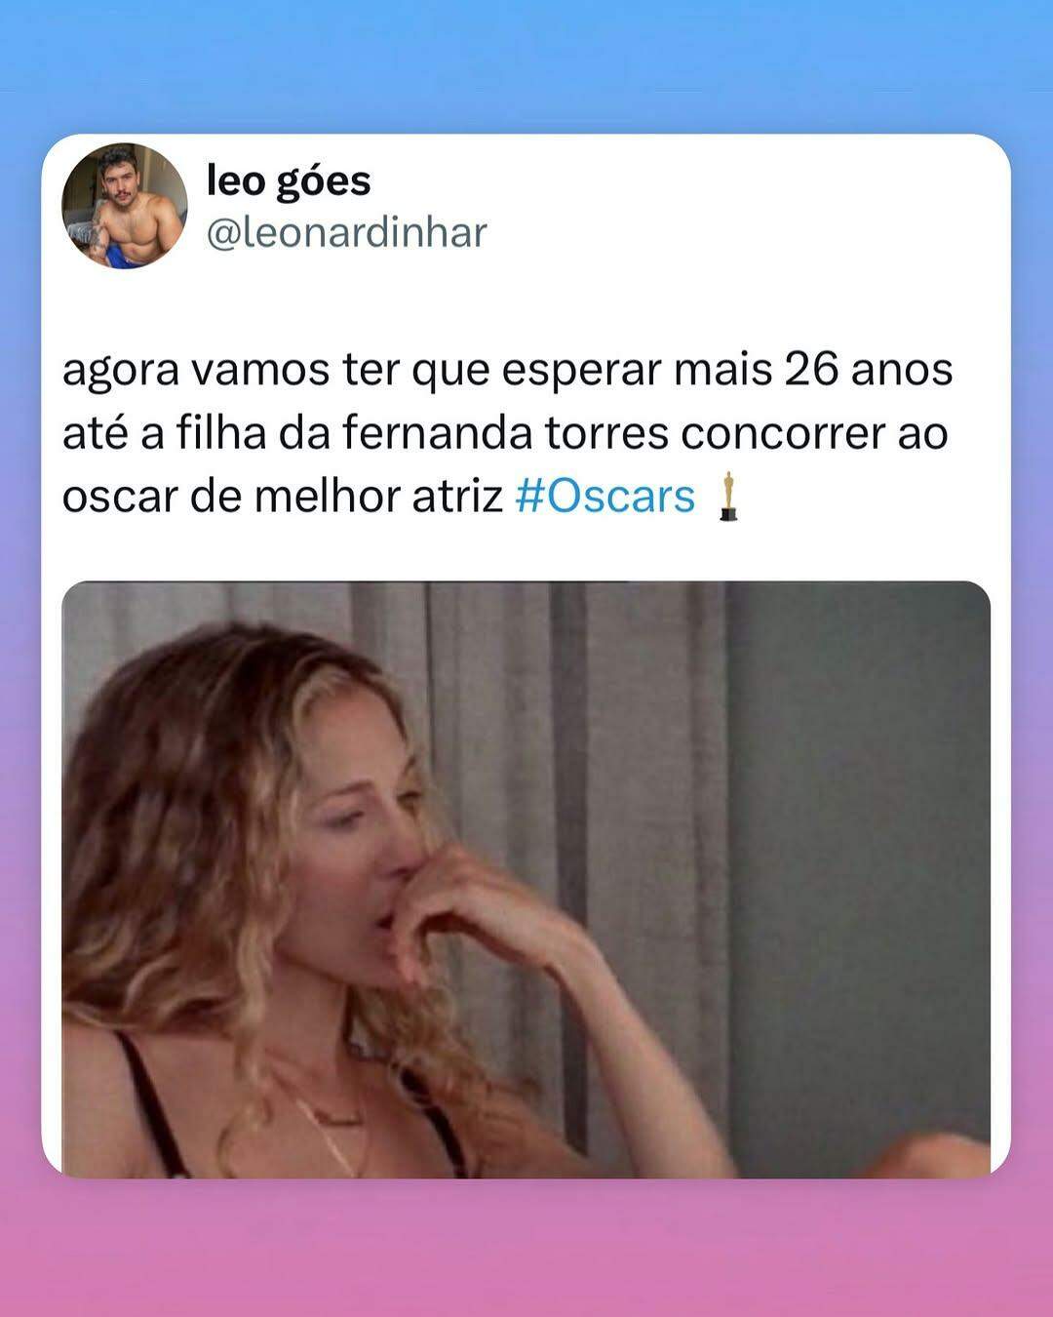Click the golden Oscar statuette emoji
The width and height of the screenshot is (1053, 1317).
click(x=727, y=496)
